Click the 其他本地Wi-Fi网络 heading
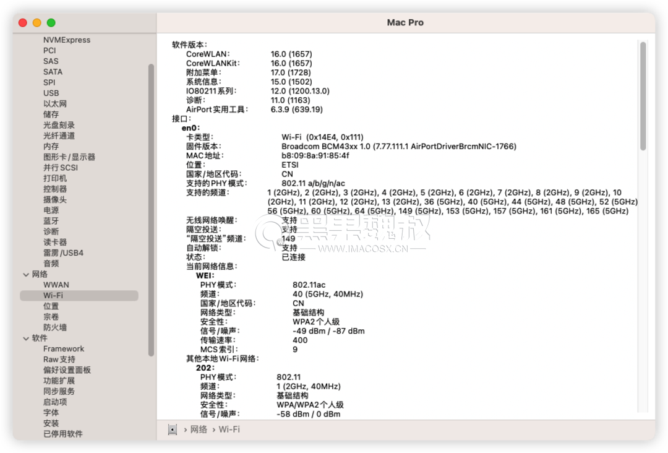This screenshot has width=668, height=453. (x=223, y=359)
